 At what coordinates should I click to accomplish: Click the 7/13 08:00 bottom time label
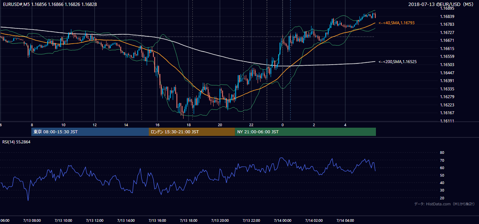(31, 221)
